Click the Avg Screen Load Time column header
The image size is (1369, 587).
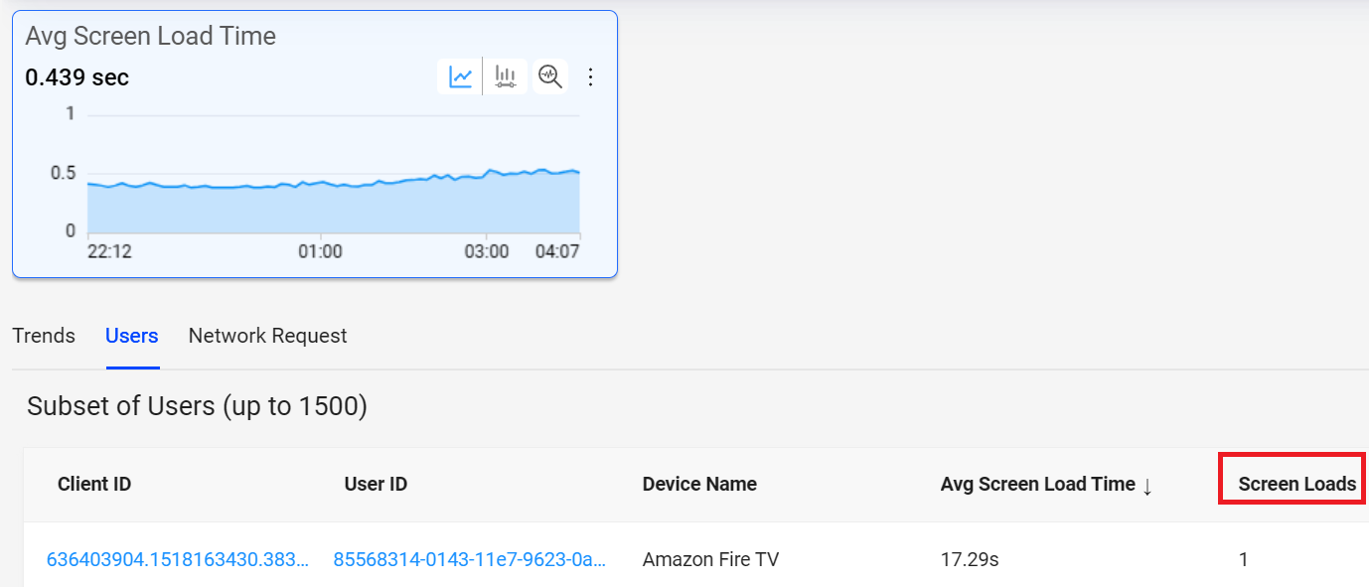(x=1037, y=485)
